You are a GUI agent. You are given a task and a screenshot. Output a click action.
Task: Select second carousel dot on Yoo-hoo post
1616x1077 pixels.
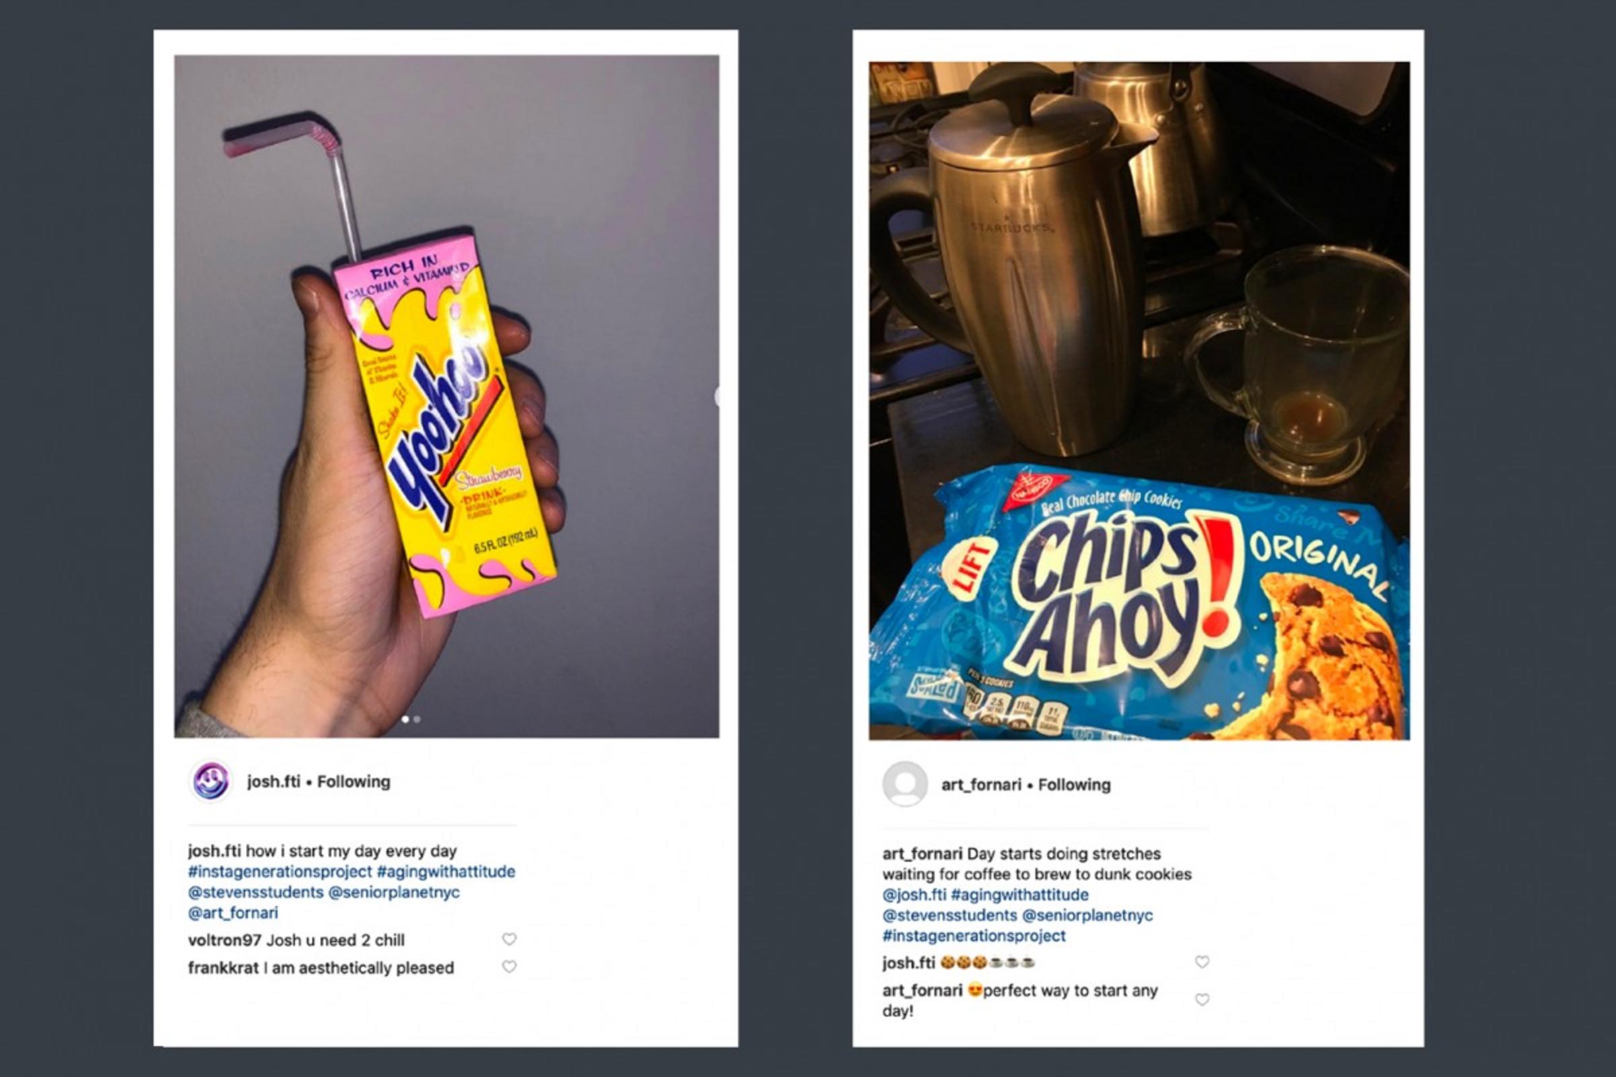(x=417, y=719)
